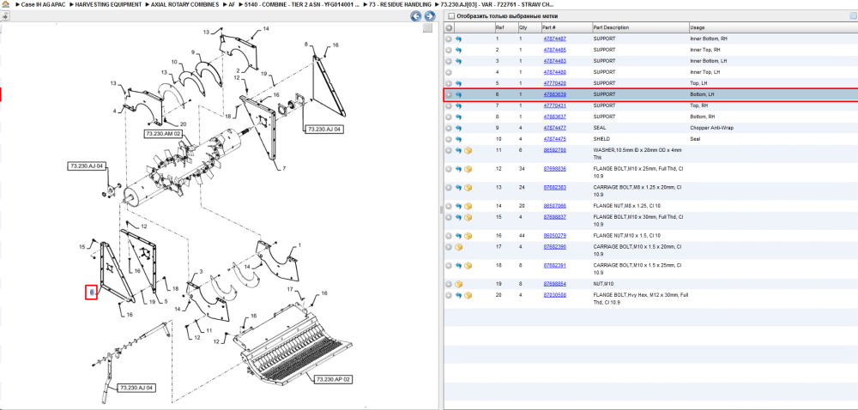
Task: Open the AF breadcrumb
Action: click(232, 4)
